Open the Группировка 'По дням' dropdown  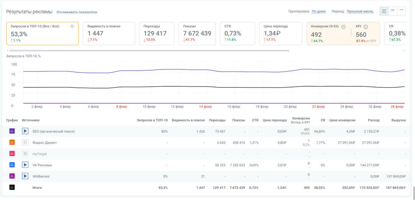pos(319,11)
